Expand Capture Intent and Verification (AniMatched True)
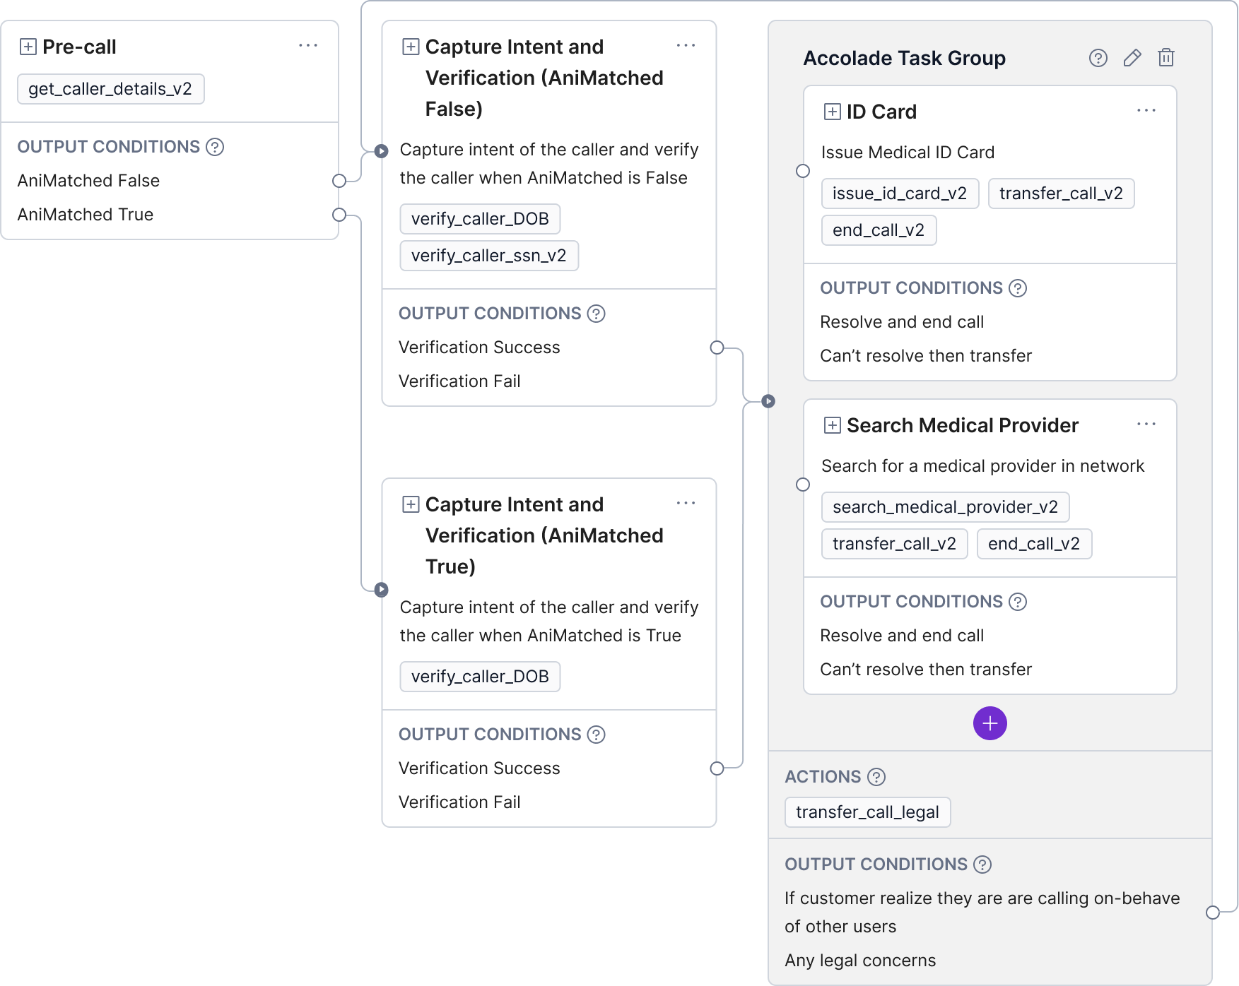The image size is (1239, 986). pyautogui.click(x=411, y=504)
